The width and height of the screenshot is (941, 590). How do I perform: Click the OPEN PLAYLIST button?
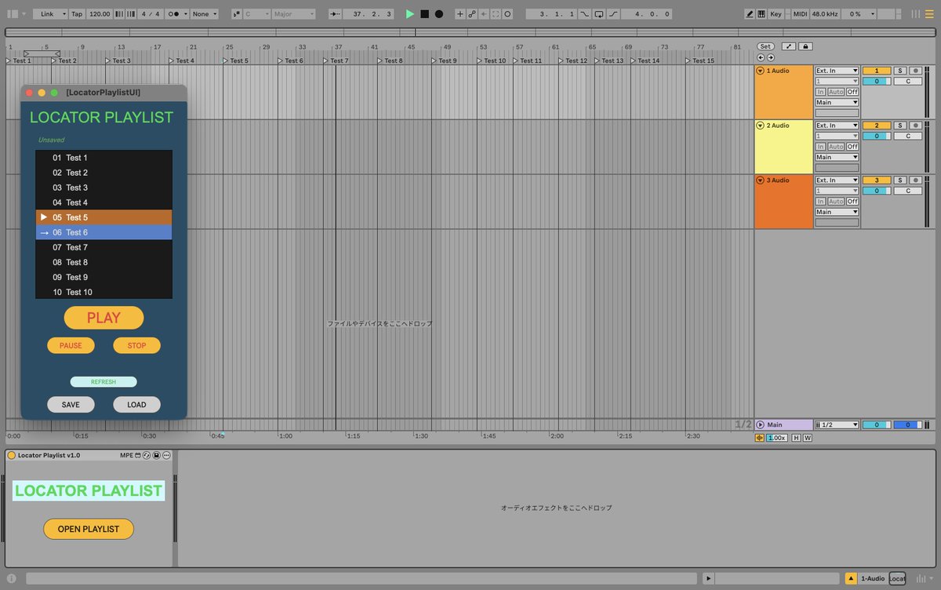(89, 529)
